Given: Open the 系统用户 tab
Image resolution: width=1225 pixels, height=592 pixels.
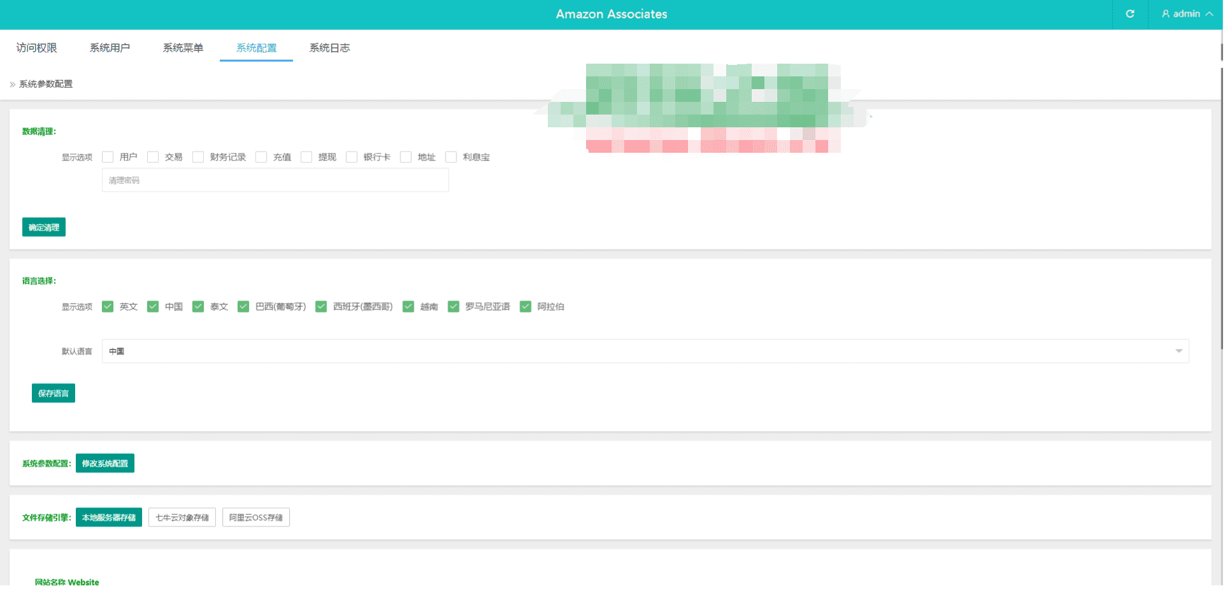Looking at the screenshot, I should 110,48.
